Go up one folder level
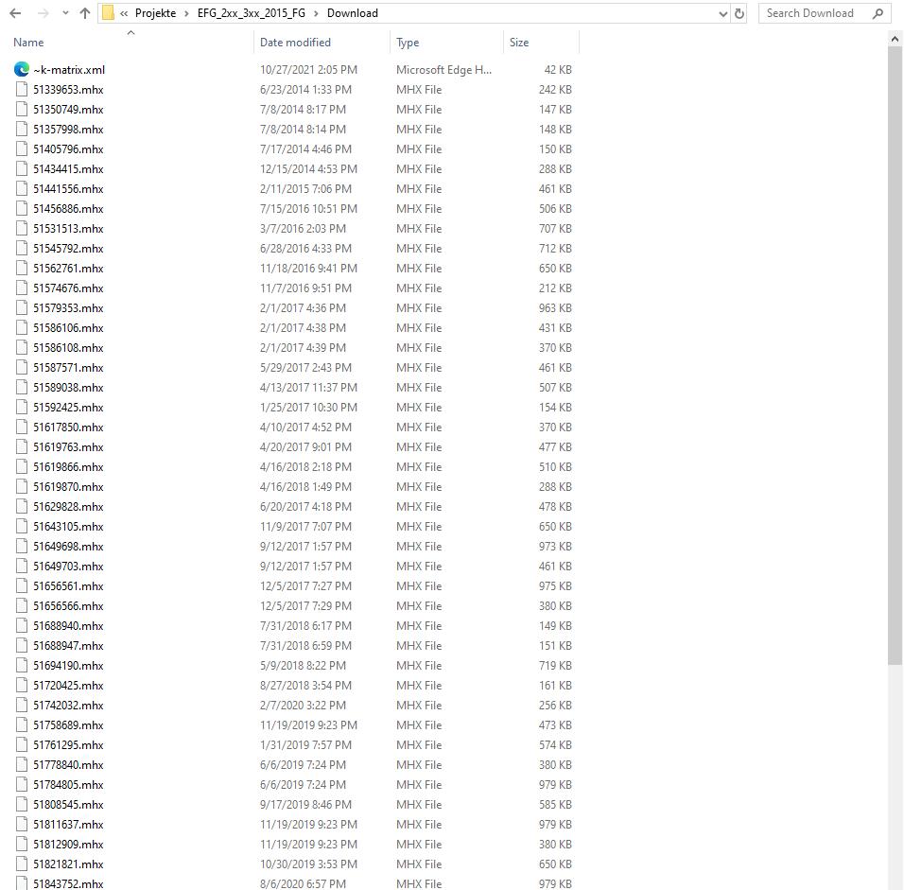904x890 pixels. pos(85,13)
